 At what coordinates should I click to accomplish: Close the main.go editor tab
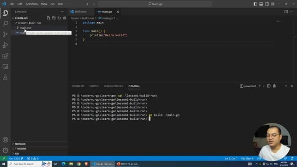point(118,12)
